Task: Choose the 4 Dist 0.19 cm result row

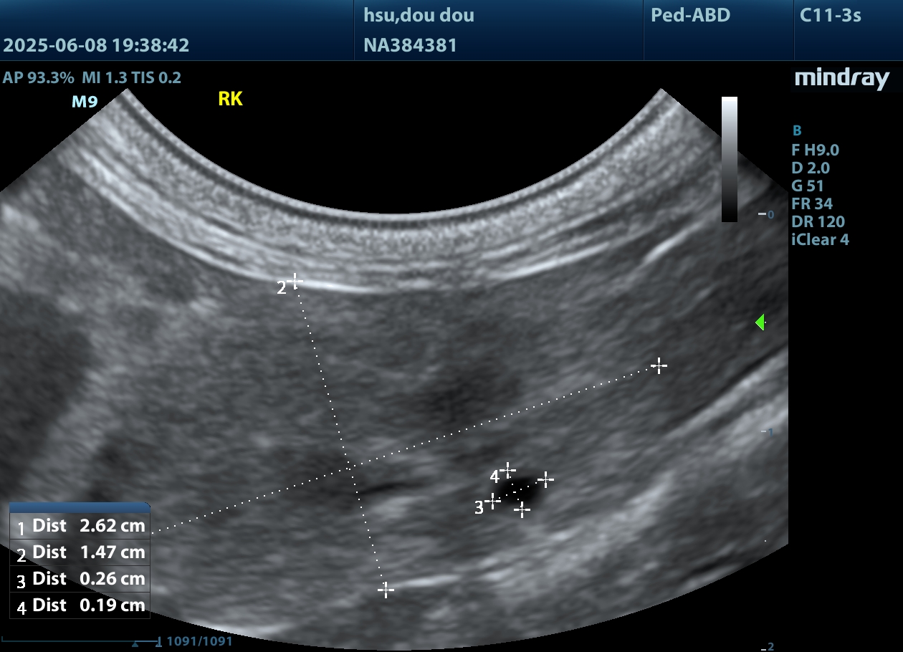Action: point(80,605)
